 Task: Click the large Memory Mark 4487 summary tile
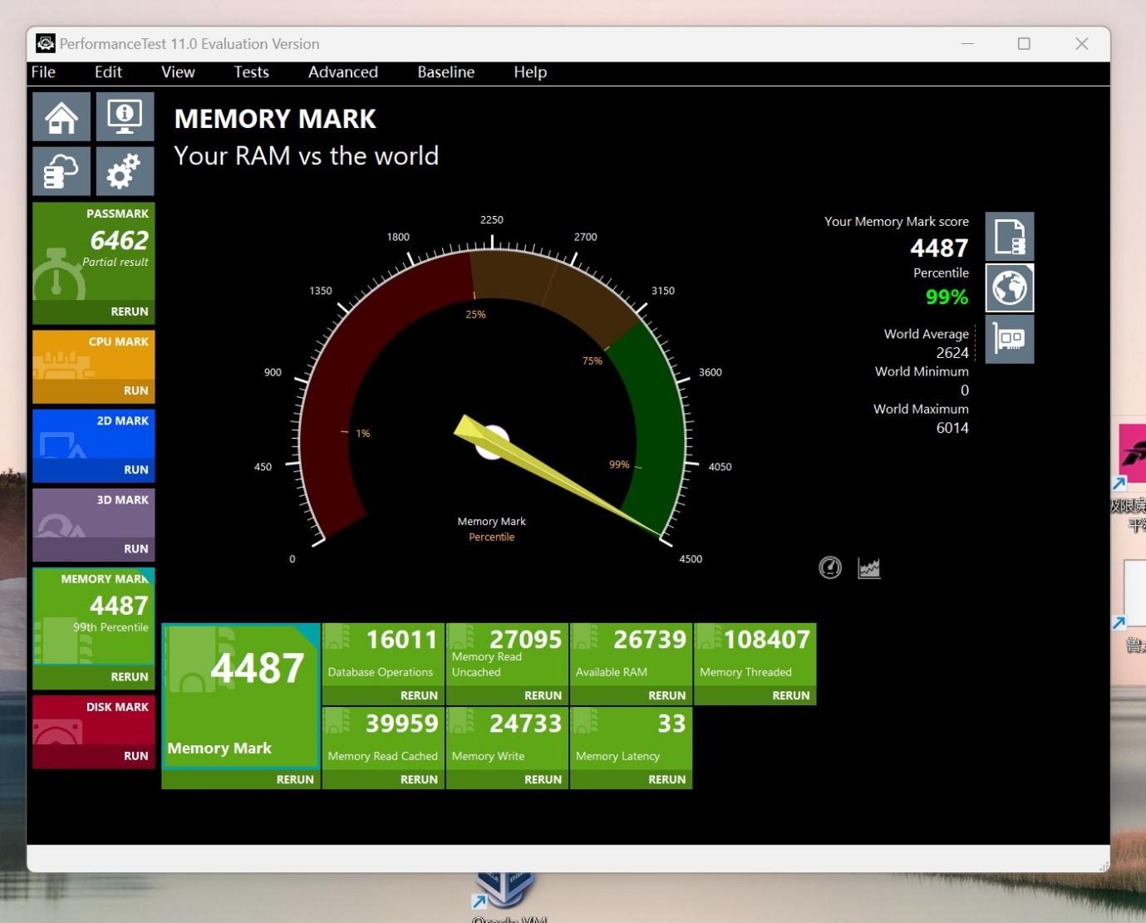[x=241, y=696]
